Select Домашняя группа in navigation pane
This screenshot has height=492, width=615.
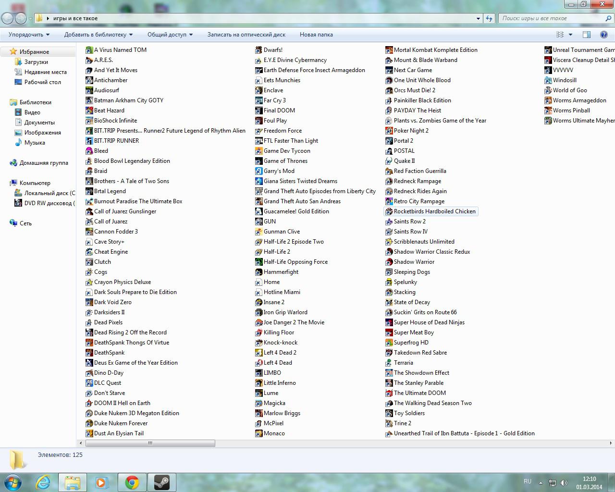(x=43, y=163)
